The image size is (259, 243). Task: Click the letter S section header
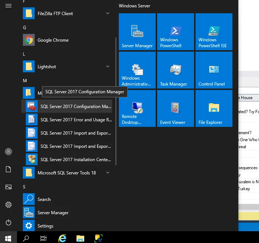pos(24,187)
